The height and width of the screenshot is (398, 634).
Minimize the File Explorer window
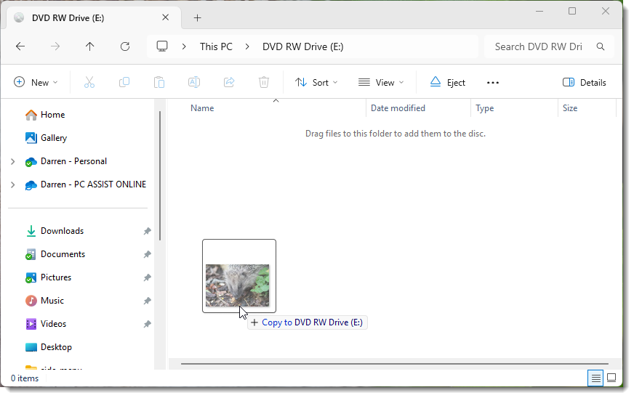click(x=539, y=12)
